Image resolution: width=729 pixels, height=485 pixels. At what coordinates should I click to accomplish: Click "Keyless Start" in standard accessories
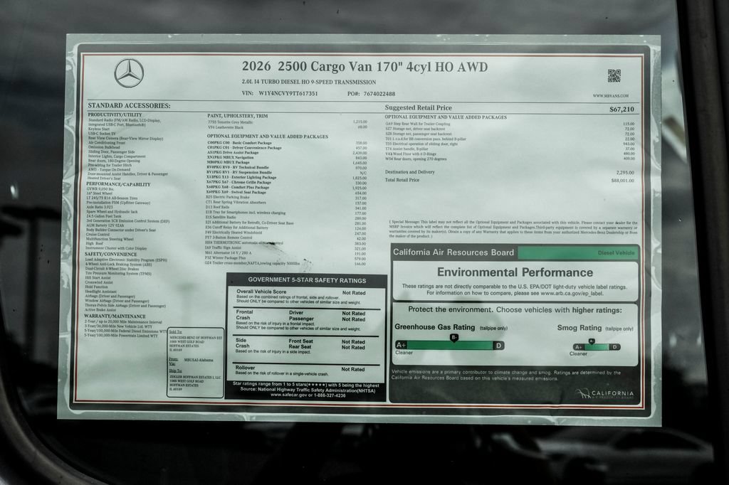98,129
